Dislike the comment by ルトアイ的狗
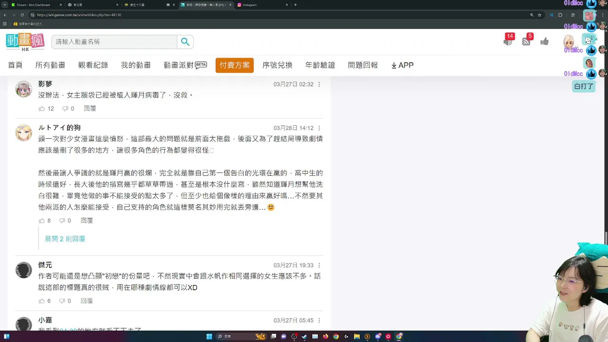 tap(62, 220)
